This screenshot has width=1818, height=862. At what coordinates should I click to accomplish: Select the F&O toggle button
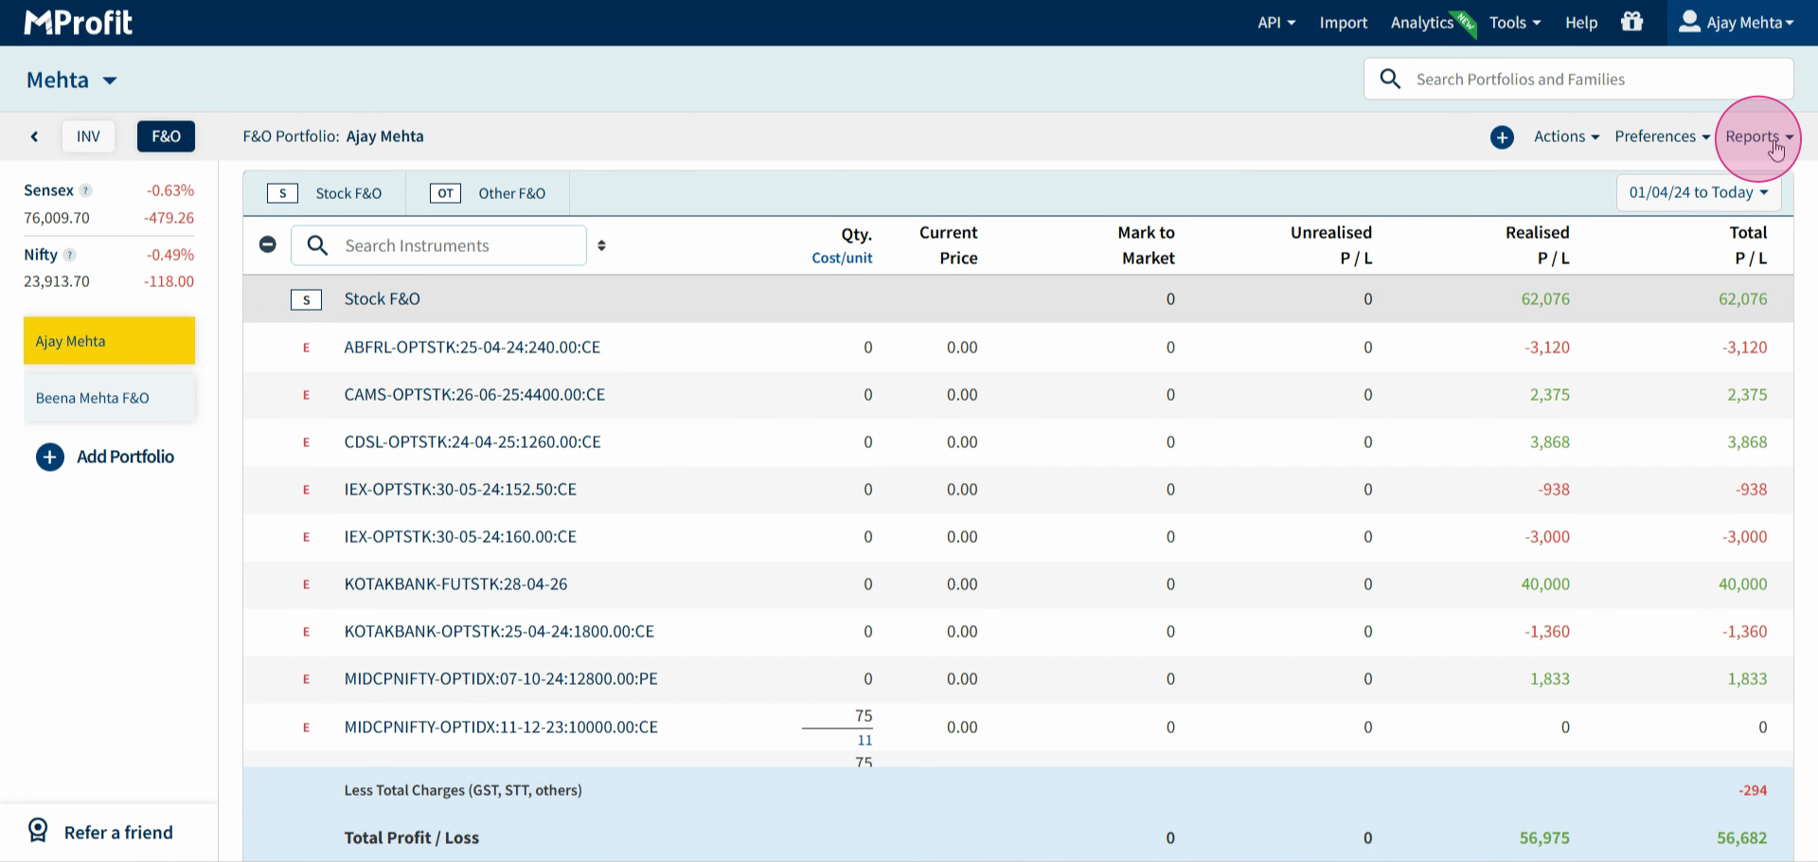pos(166,136)
